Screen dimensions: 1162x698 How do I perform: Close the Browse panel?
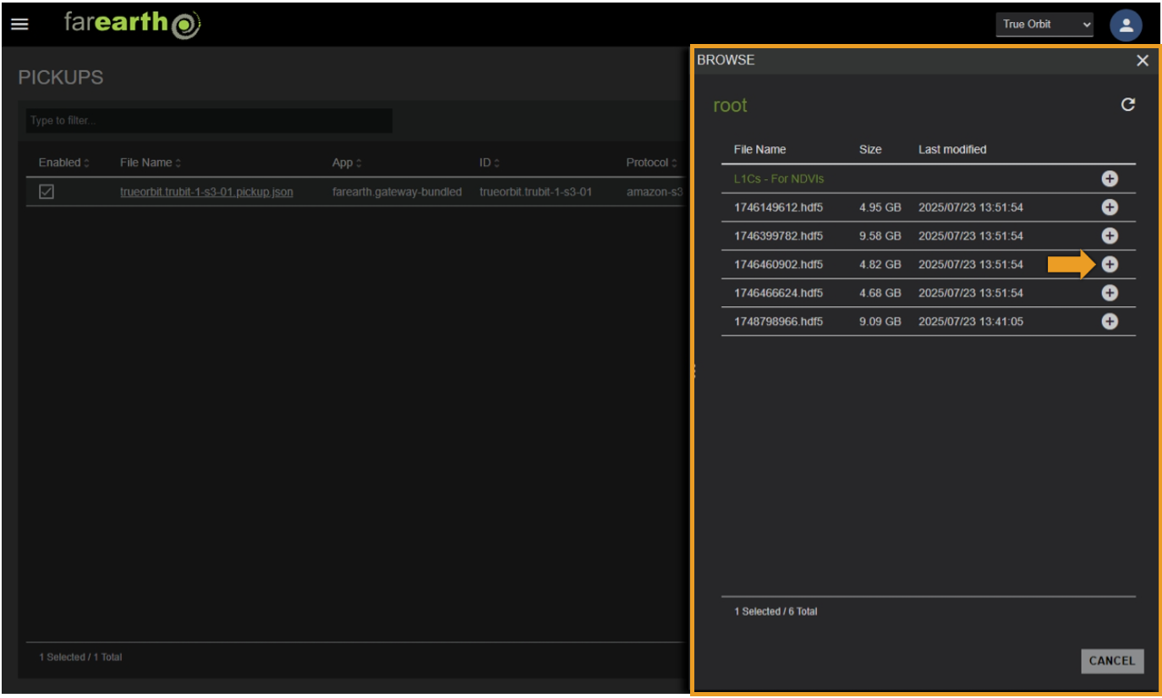tap(1143, 61)
